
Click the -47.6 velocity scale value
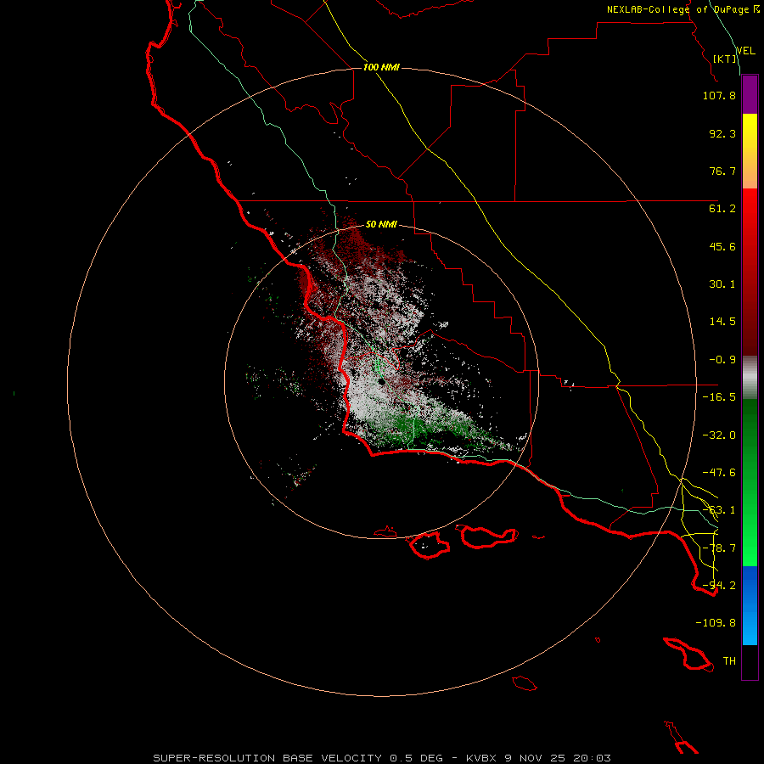tap(719, 473)
